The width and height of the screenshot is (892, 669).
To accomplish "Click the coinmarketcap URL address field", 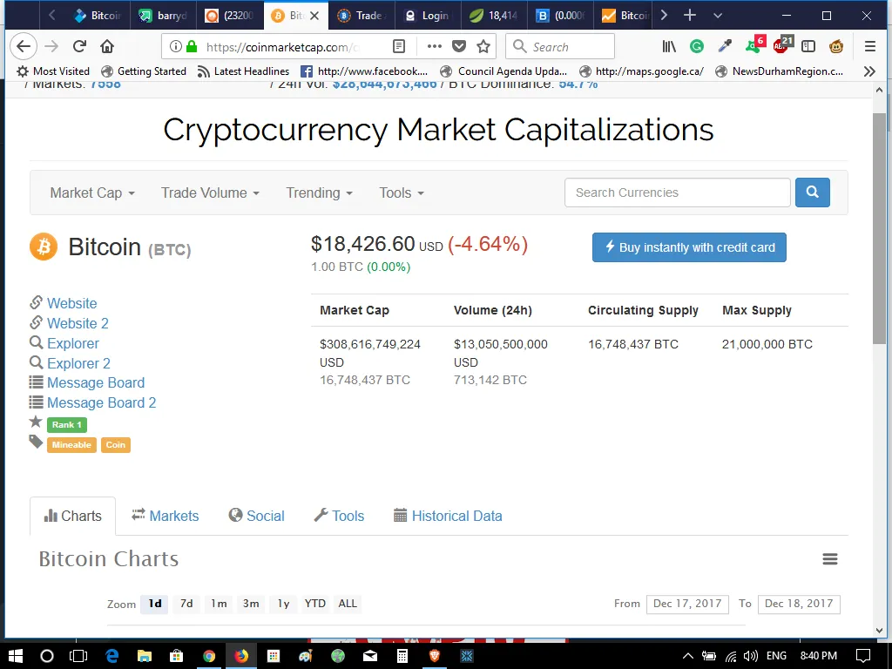I will click(x=283, y=47).
